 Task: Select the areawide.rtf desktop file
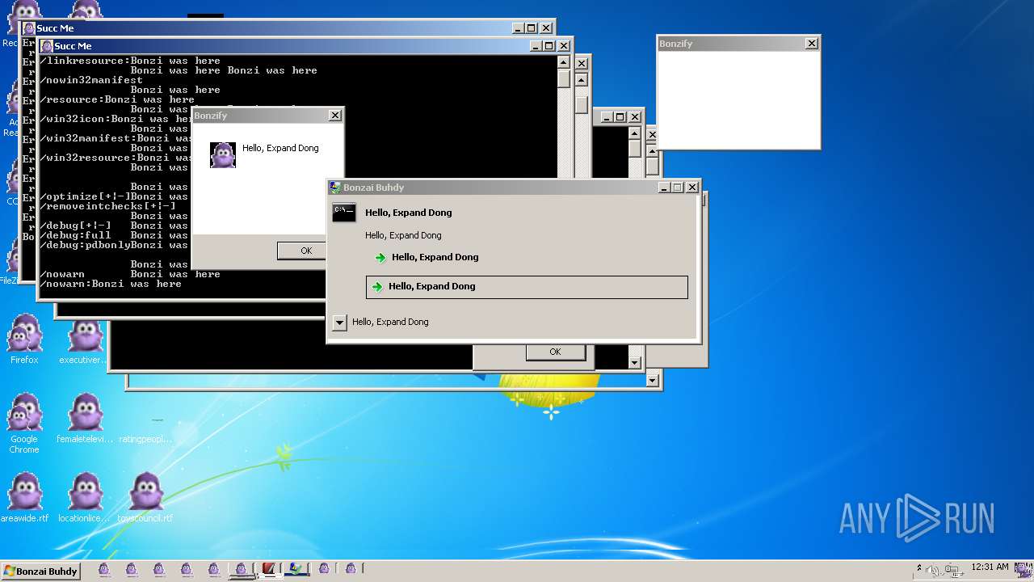[x=24, y=496]
